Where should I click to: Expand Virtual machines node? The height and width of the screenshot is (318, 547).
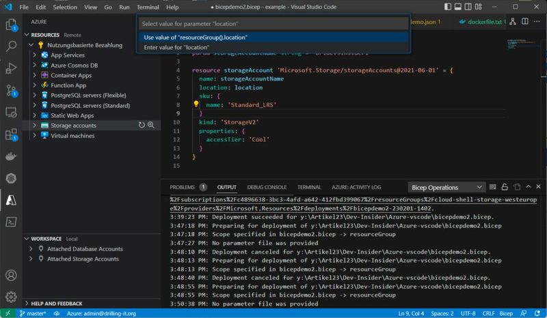(x=35, y=136)
